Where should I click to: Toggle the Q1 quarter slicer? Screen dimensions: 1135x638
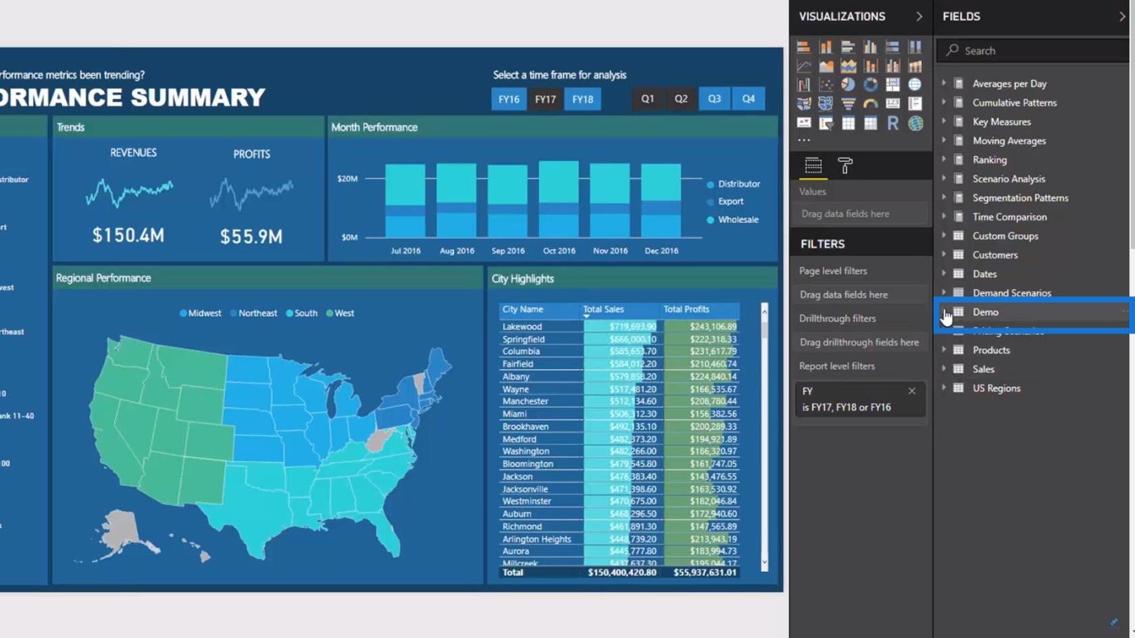[x=647, y=99]
